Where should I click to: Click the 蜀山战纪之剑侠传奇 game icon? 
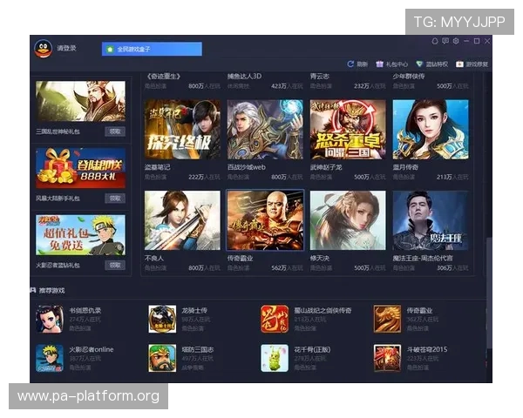[275, 319]
